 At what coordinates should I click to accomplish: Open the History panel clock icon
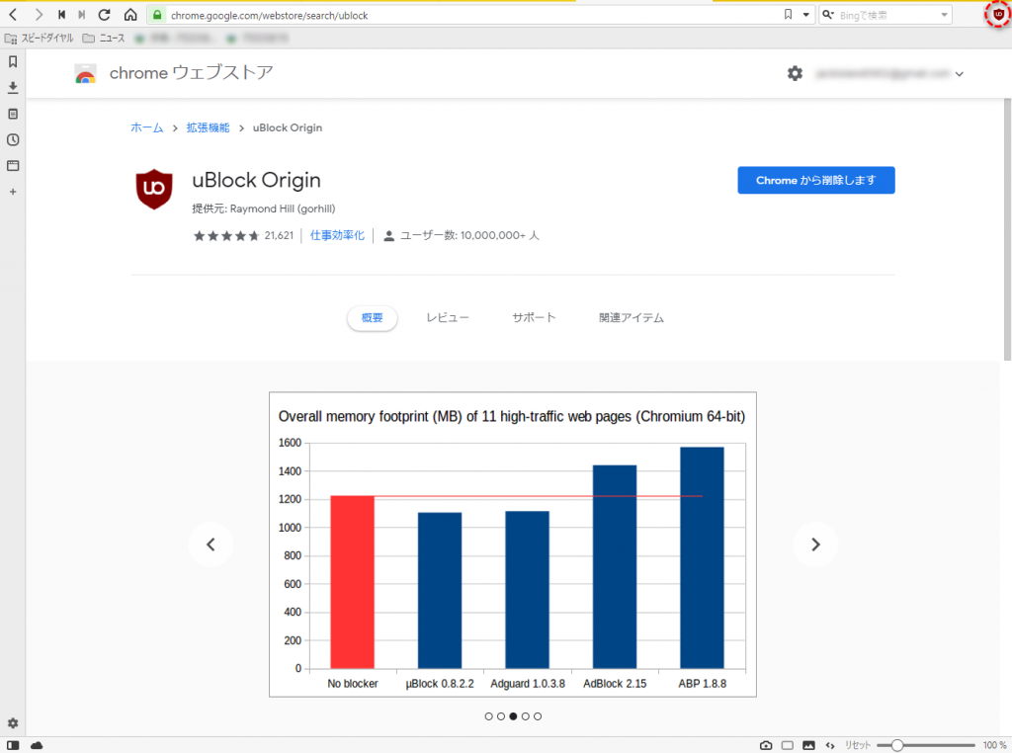coord(13,140)
